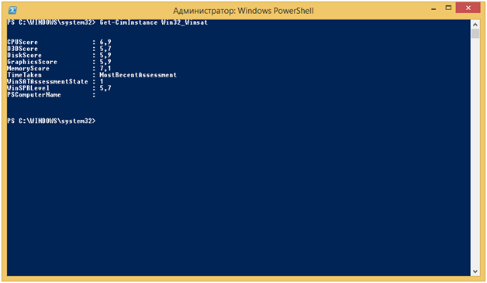Click the GraphicsScore label
This screenshot has height=283, width=487.
pyautogui.click(x=32, y=62)
